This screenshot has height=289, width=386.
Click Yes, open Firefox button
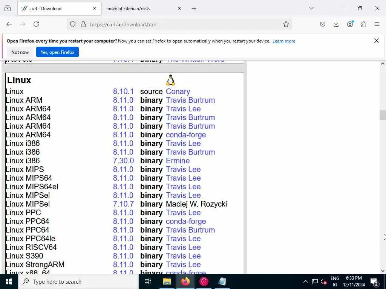[57, 52]
